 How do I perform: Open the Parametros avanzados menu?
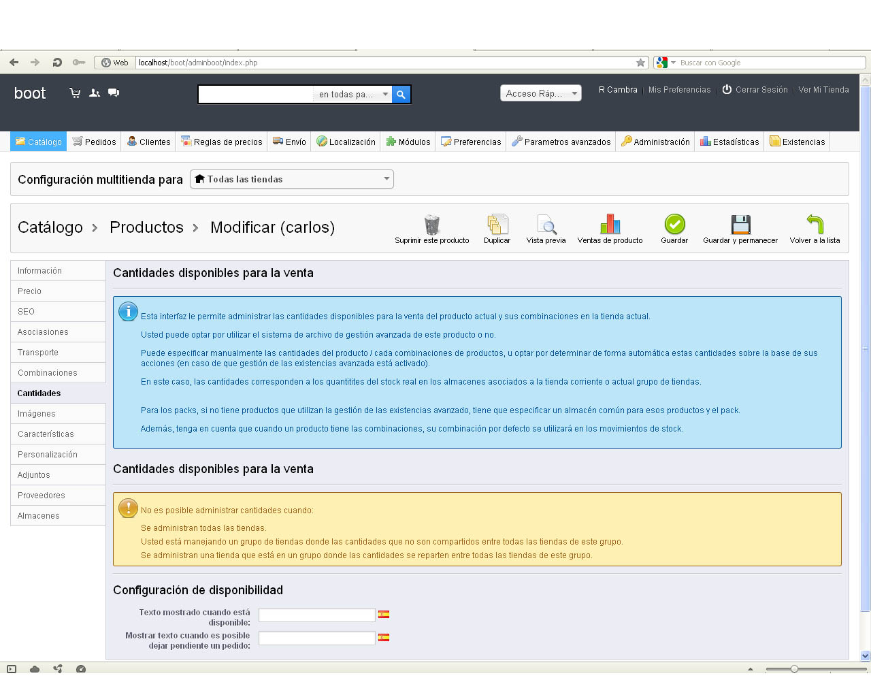(x=561, y=142)
